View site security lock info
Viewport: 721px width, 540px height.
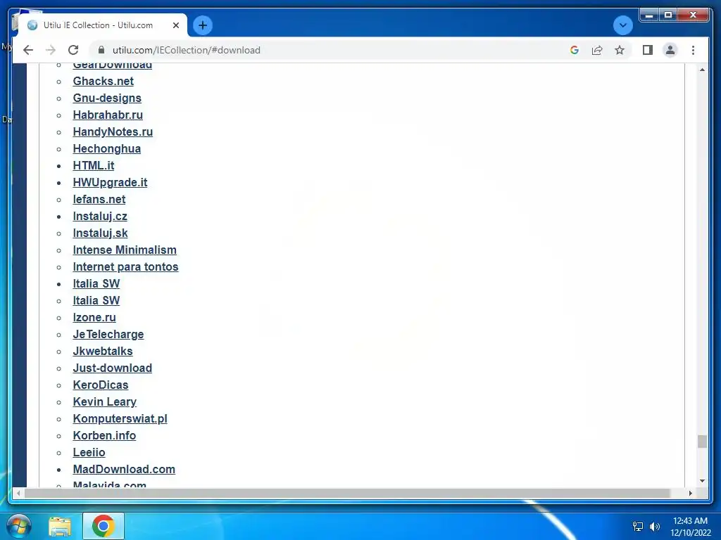pos(101,50)
